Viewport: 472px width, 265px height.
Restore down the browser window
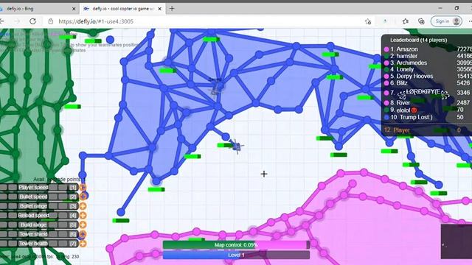point(457,8)
